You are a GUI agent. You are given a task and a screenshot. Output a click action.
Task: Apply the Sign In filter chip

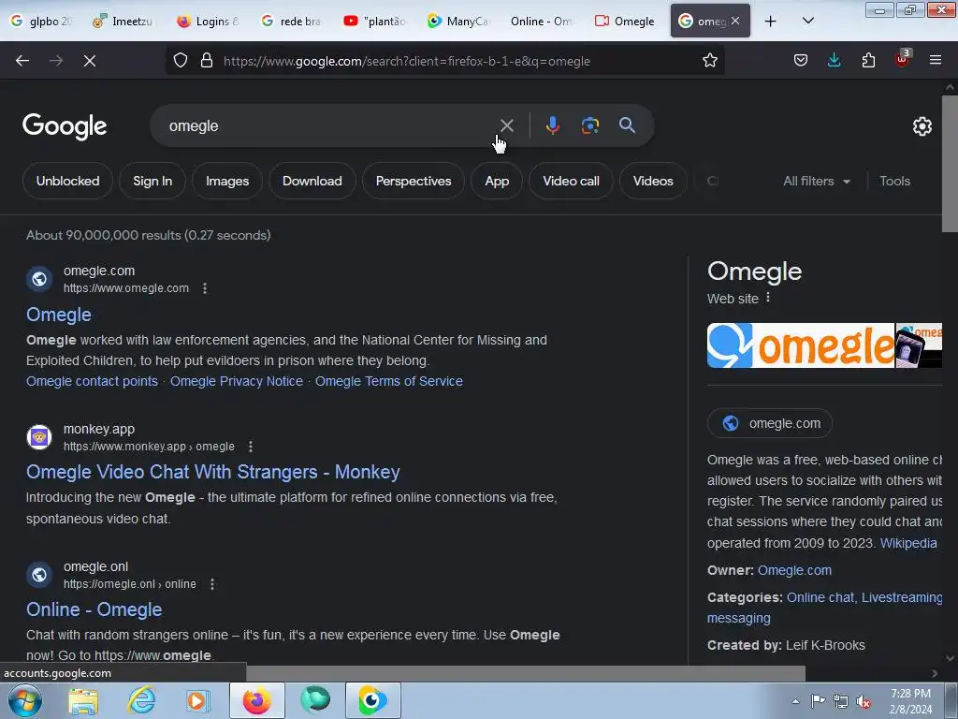click(x=152, y=181)
